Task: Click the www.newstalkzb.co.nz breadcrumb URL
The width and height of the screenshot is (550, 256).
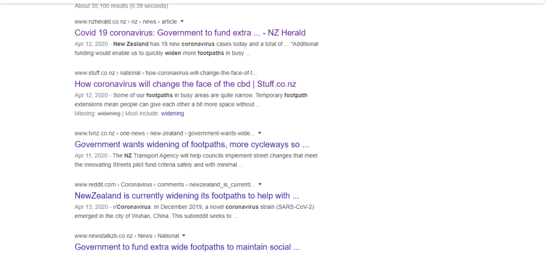Action: (x=104, y=236)
